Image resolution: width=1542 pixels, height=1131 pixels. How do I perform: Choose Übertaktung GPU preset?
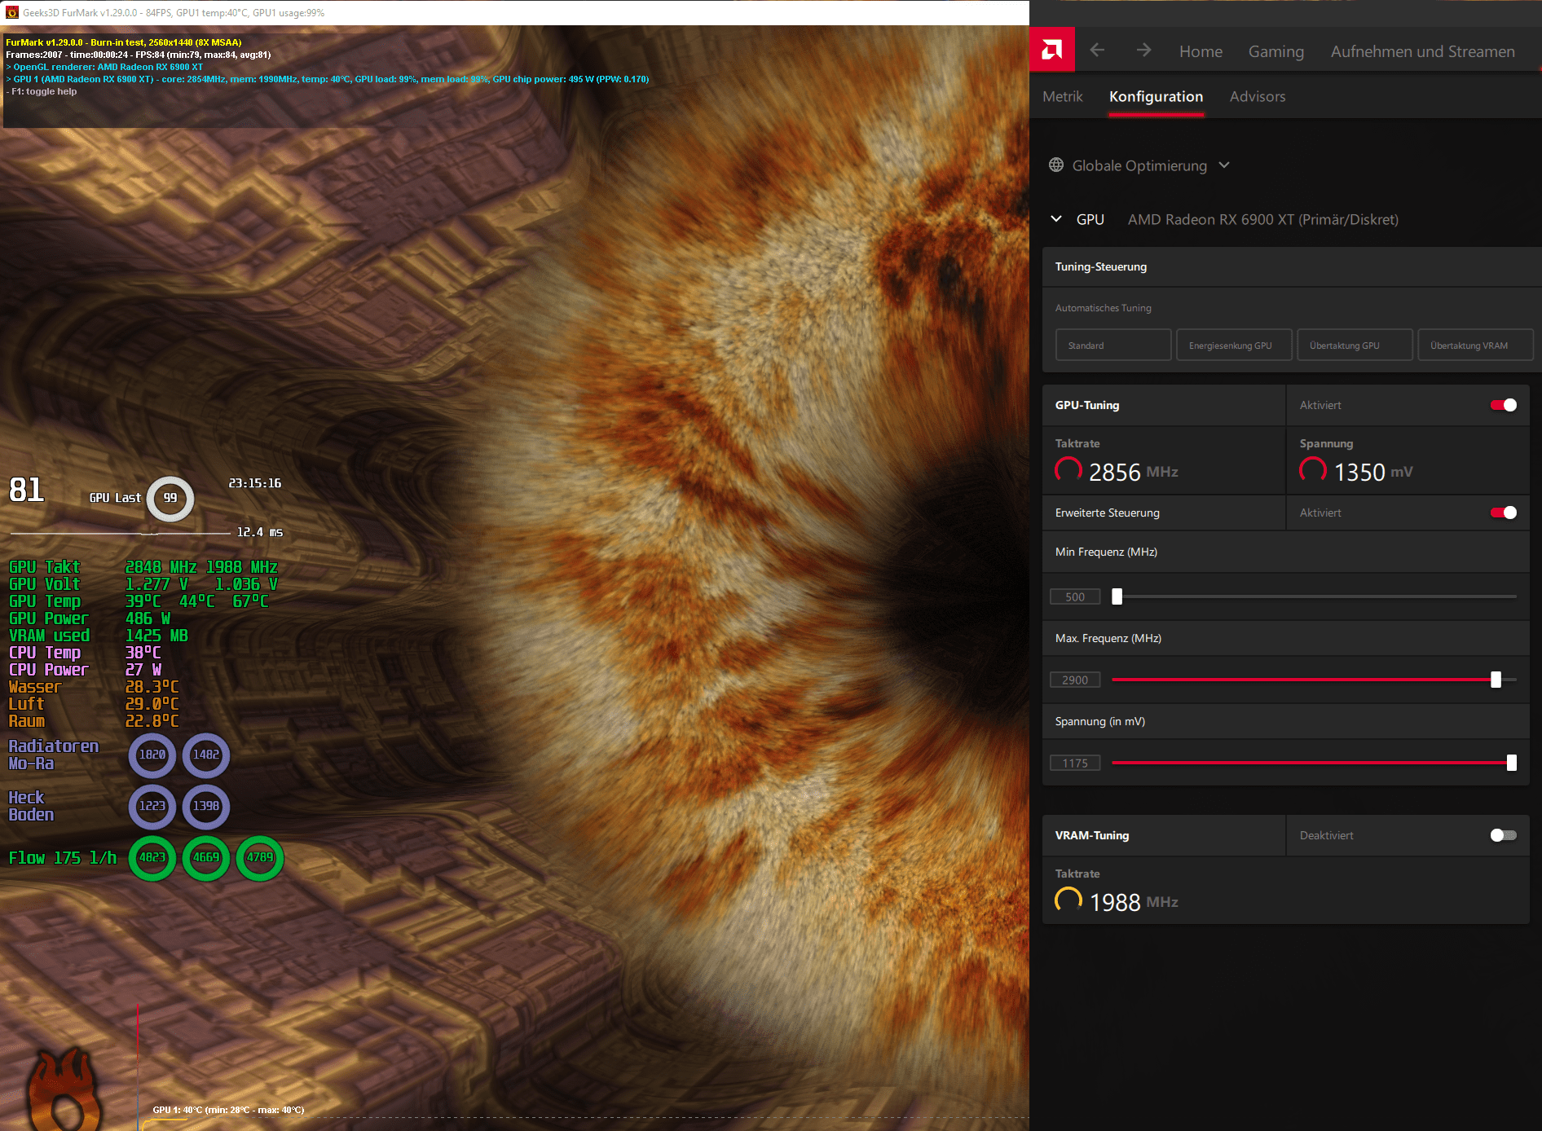[x=1355, y=345]
